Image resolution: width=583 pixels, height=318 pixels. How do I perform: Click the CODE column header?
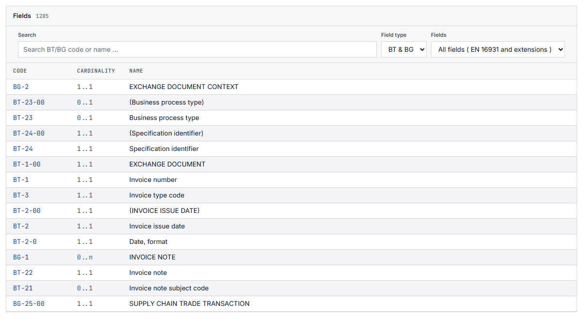20,71
